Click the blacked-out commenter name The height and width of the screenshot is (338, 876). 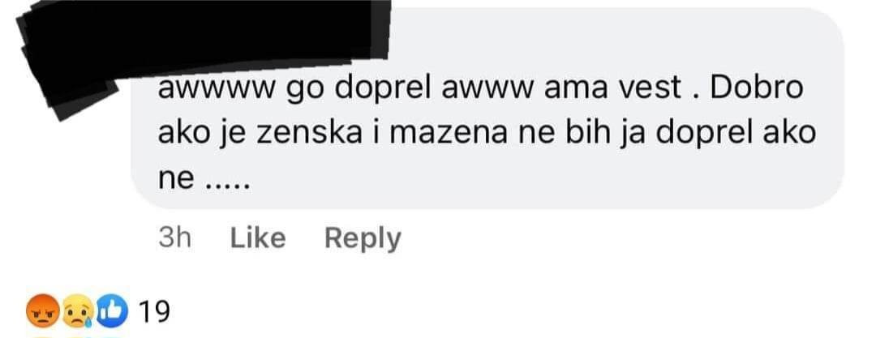(201, 42)
